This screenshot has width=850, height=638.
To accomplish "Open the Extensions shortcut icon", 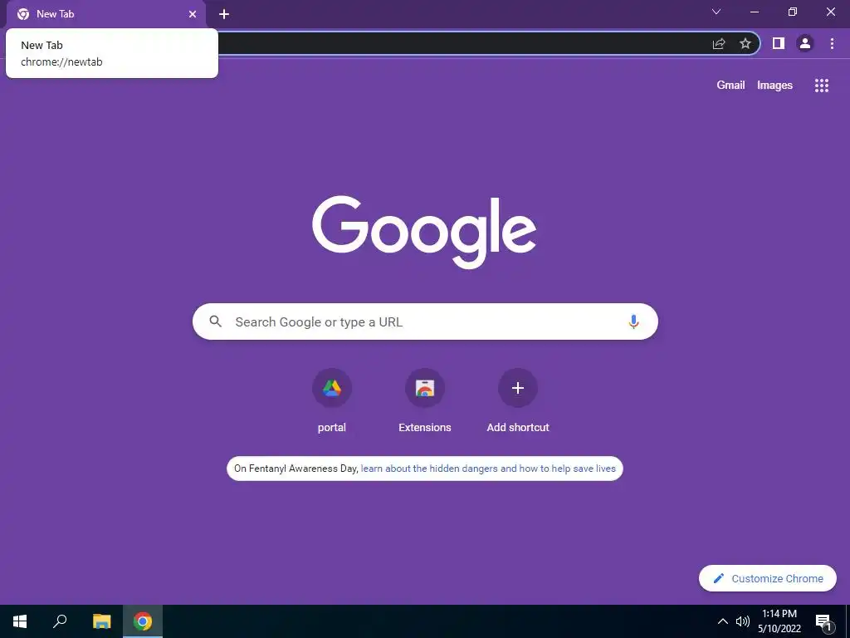I will click(x=425, y=388).
